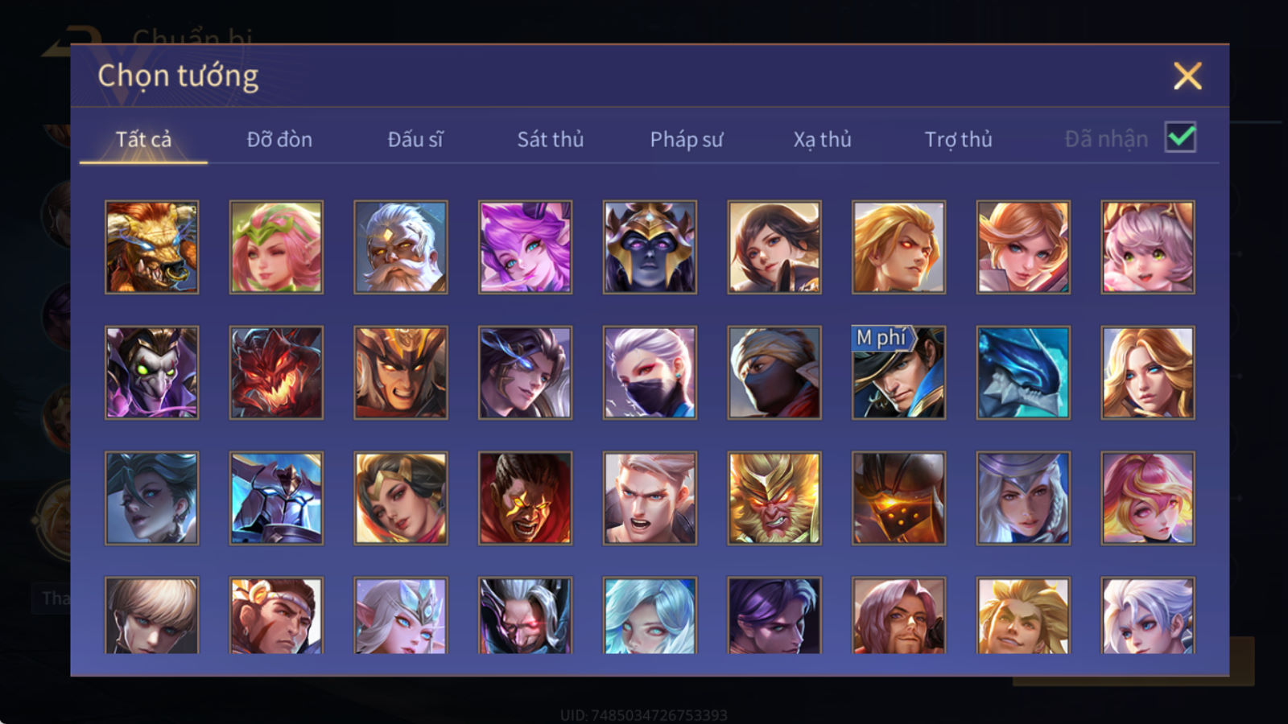The image size is (1288, 724).
Task: Switch to the Đỡ đòn tab
Action: [279, 139]
